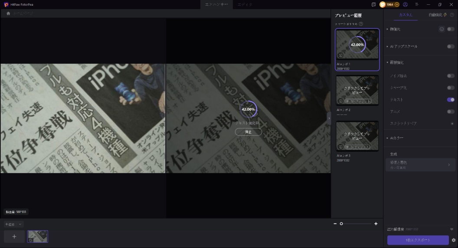458x248 pixels.
Task: Select the AIコンボ2 preview thumbnail
Action: 357,90
